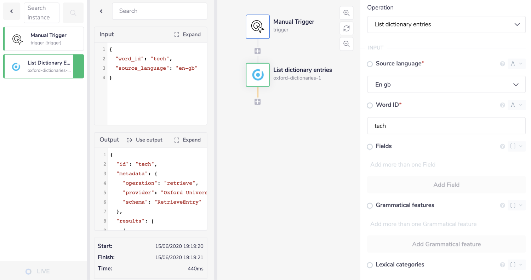
Task: Click the refresh icon beside zoom controls
Action: (346, 28)
